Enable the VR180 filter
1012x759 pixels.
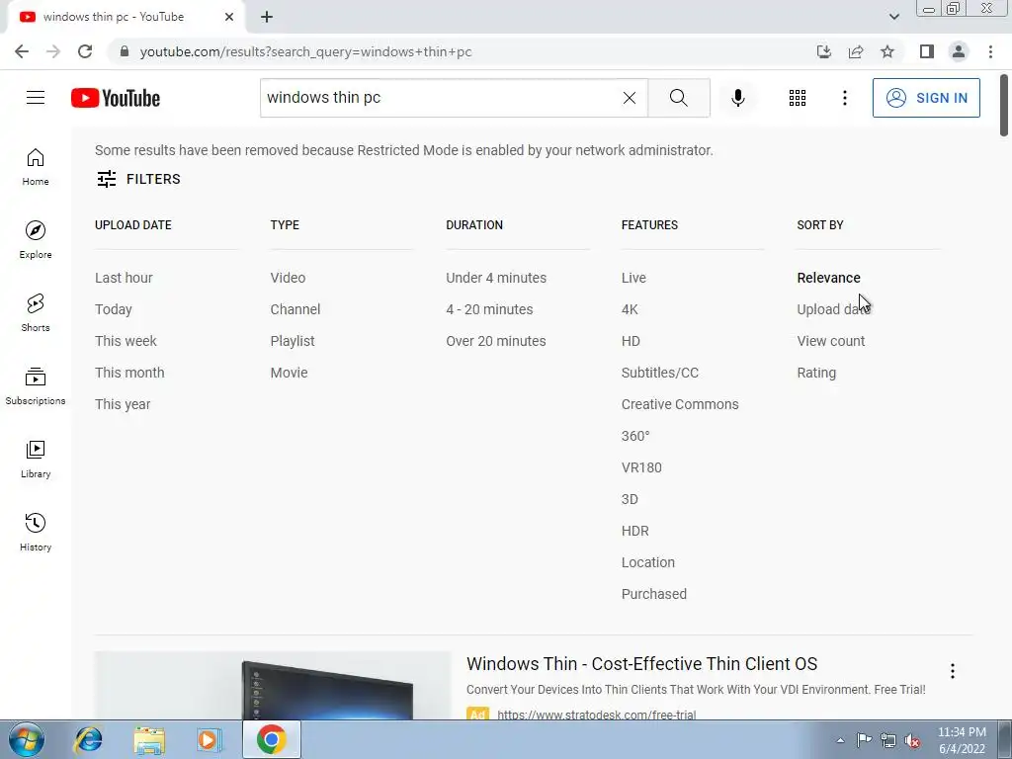point(641,467)
